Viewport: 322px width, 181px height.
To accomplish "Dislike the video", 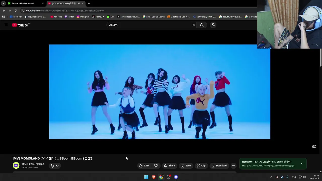I will click(156, 166).
